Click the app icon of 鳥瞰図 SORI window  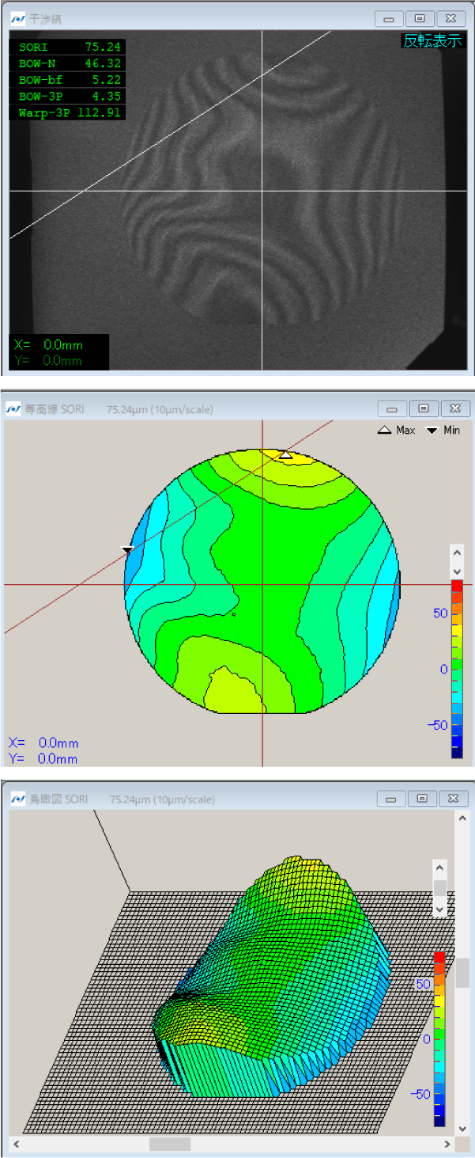pos(17,799)
